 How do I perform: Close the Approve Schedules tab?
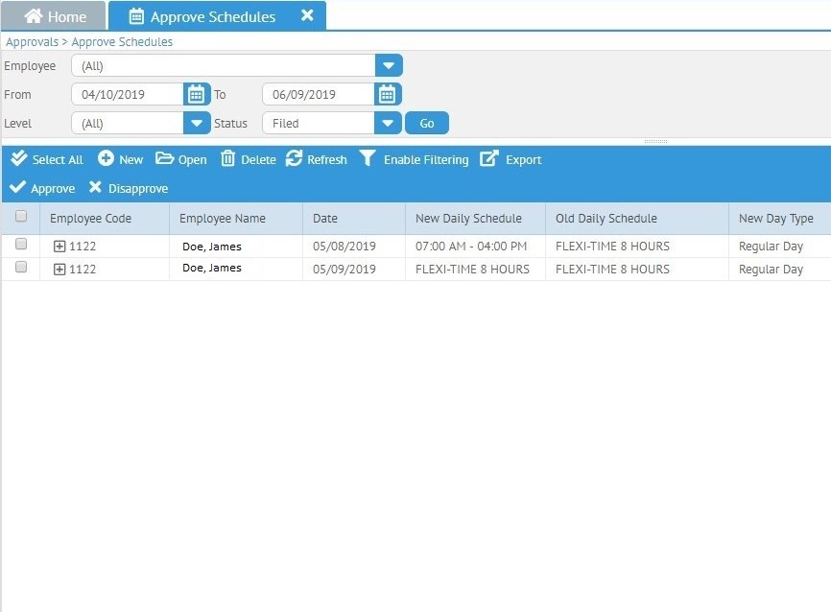307,15
